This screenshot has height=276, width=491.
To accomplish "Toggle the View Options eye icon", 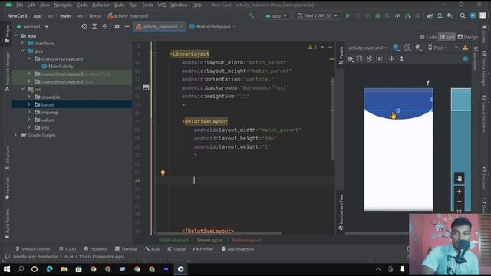I will click(350, 58).
